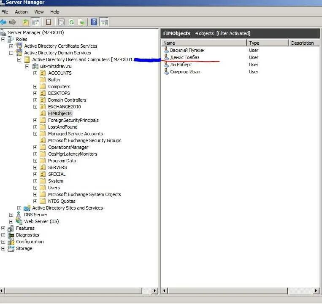
Task: Click the DNS Server role icon
Action: point(19,215)
